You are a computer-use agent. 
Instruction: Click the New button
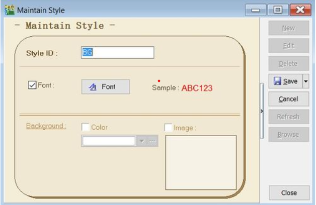coord(288,28)
